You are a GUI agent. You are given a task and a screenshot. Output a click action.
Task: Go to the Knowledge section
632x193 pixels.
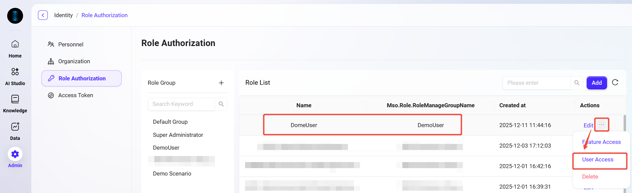tap(15, 103)
